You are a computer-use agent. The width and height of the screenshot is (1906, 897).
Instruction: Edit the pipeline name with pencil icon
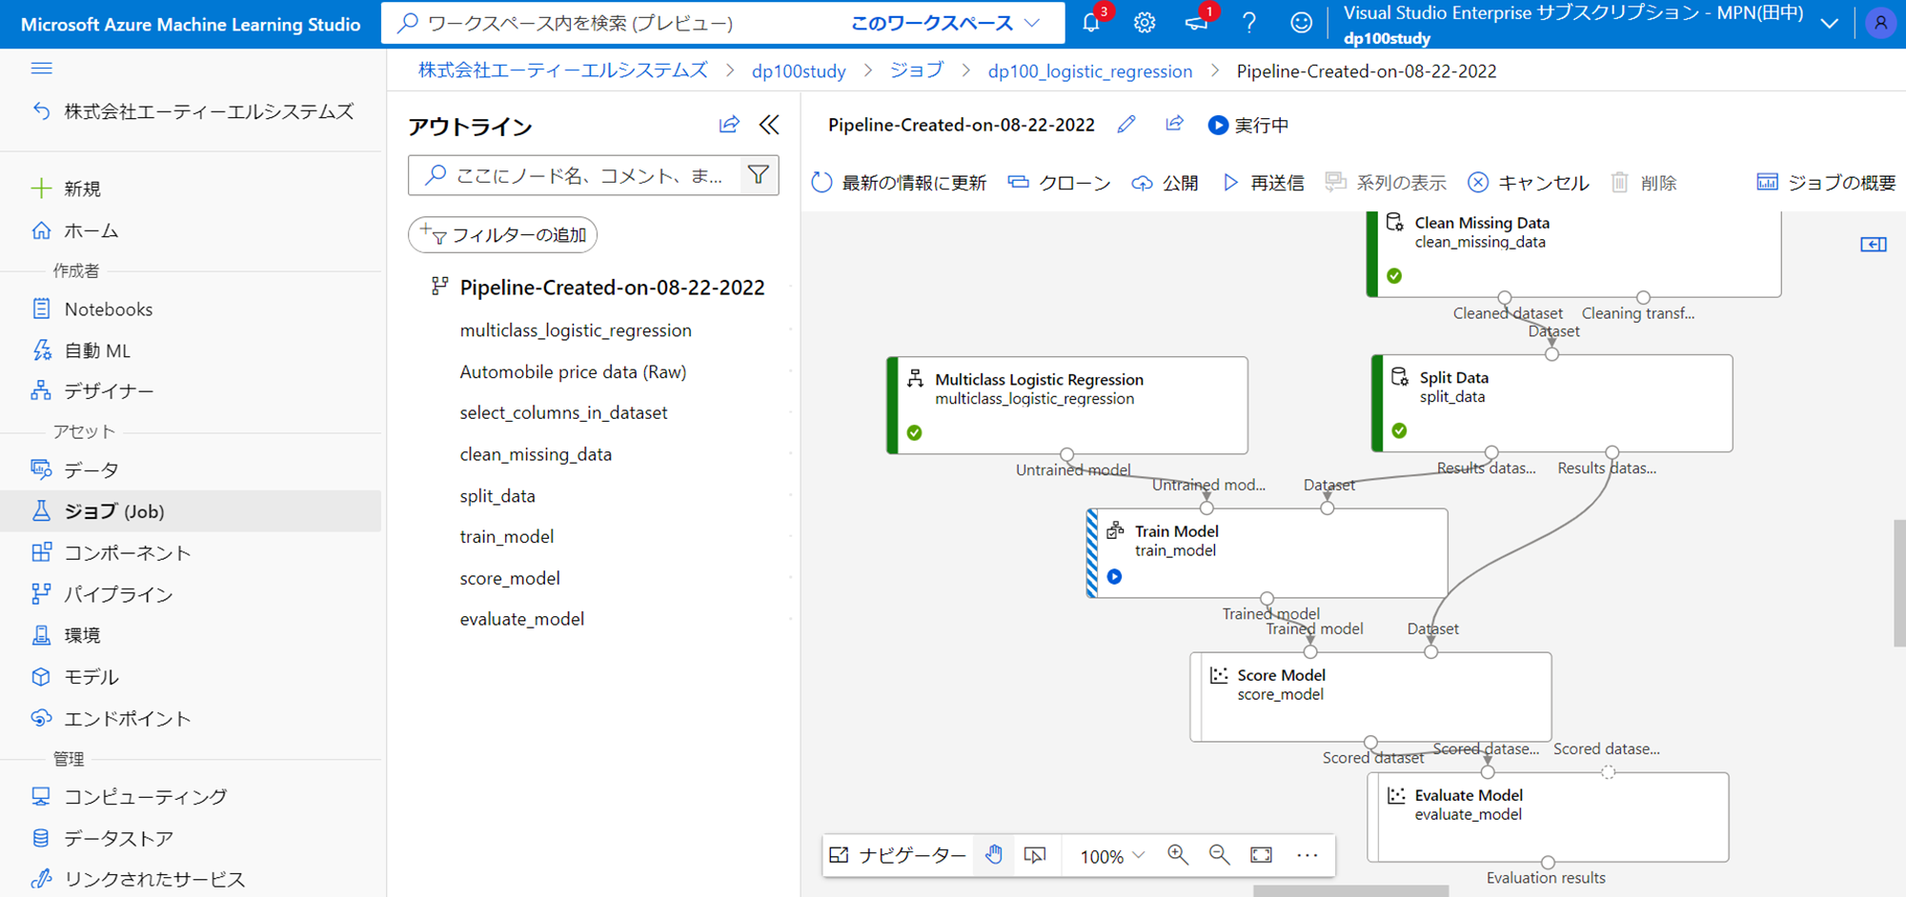(x=1126, y=125)
